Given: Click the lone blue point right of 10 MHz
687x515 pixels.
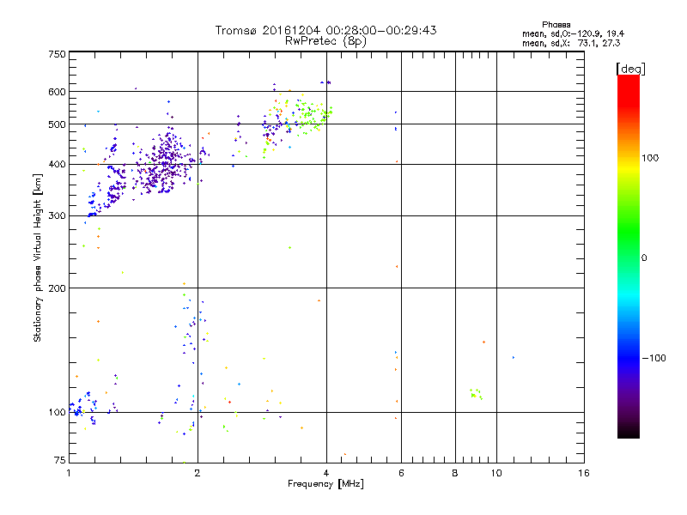Looking at the screenshot, I should [x=514, y=358].
